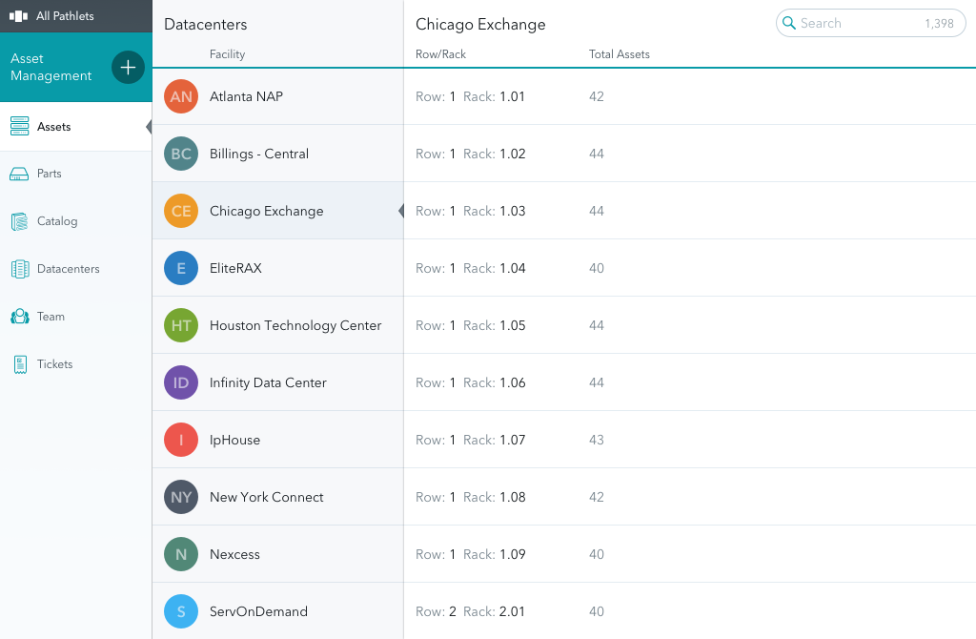Image resolution: width=976 pixels, height=639 pixels.
Task: Open the Parts section
Action: click(18, 173)
